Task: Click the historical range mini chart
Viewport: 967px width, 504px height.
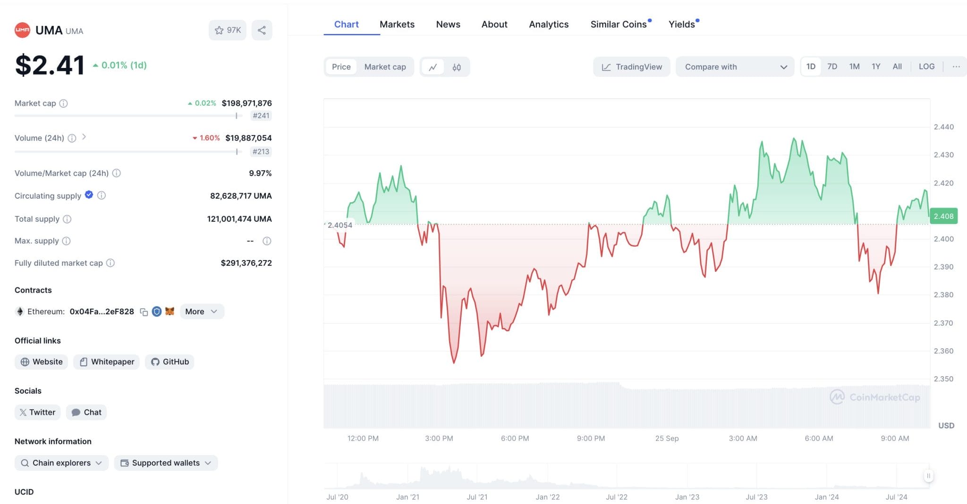Action: tap(627, 477)
